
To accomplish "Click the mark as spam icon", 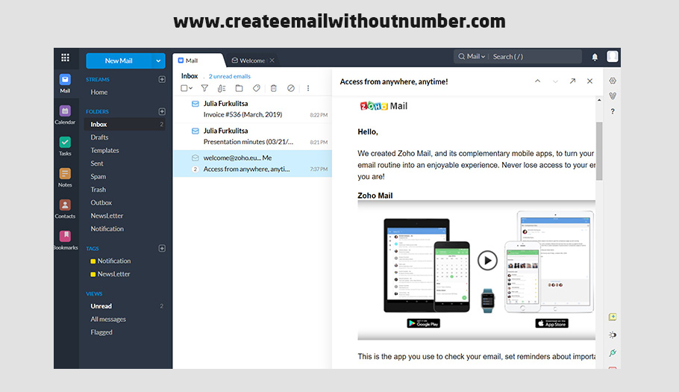I will tap(291, 88).
